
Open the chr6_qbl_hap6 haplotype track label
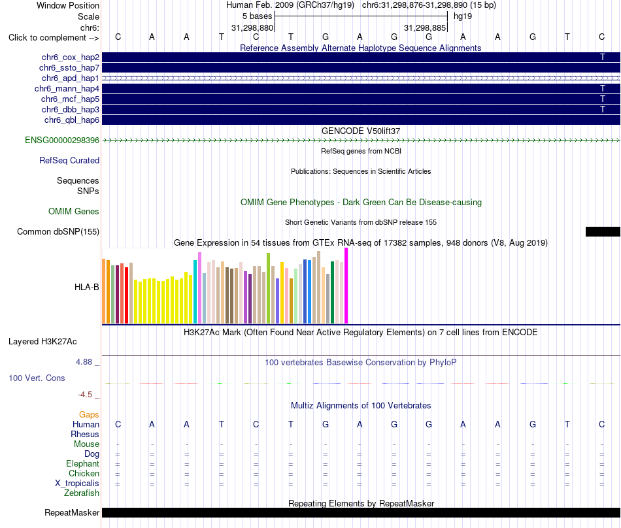pyautogui.click(x=72, y=120)
